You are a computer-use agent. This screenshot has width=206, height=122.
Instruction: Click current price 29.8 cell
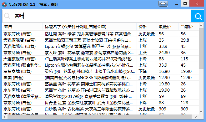pos(185,40)
